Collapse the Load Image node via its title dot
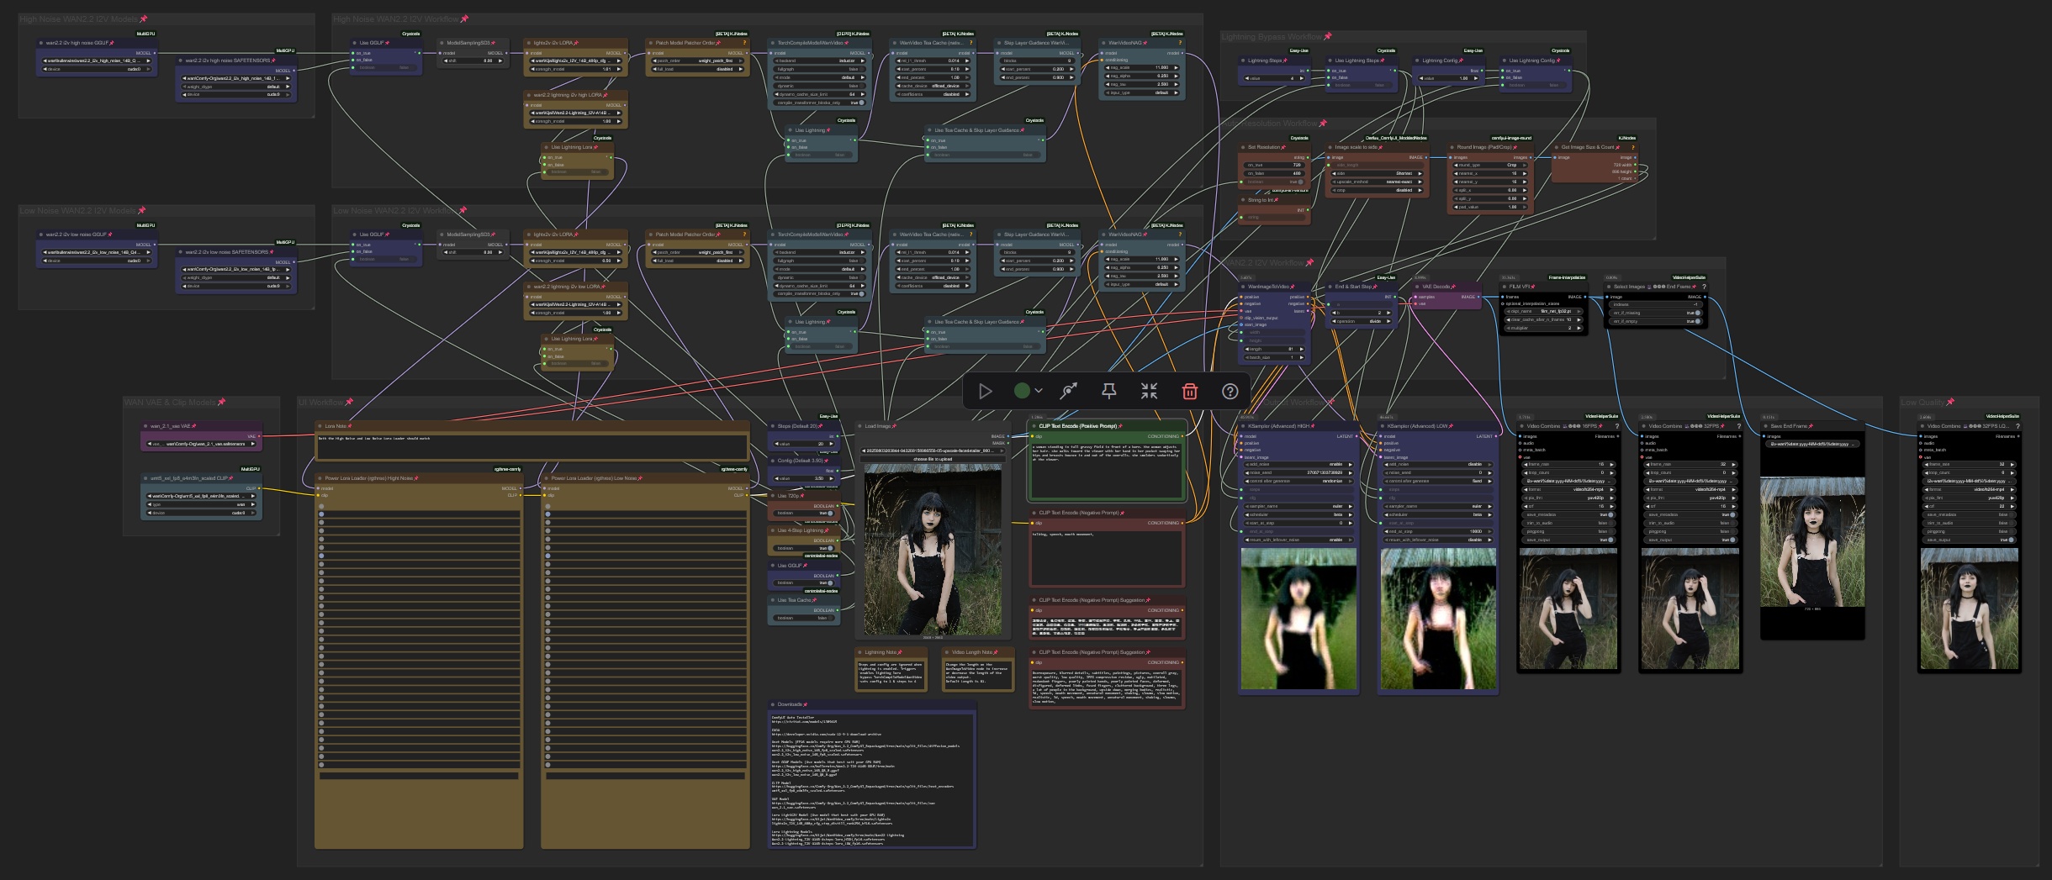 click(x=860, y=426)
